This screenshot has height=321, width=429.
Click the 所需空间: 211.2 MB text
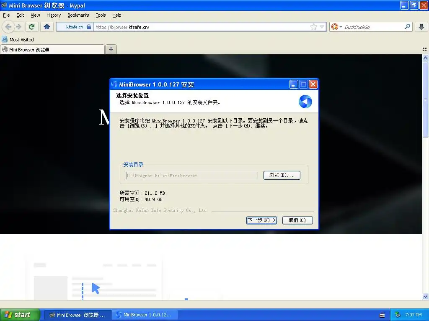coord(142,193)
